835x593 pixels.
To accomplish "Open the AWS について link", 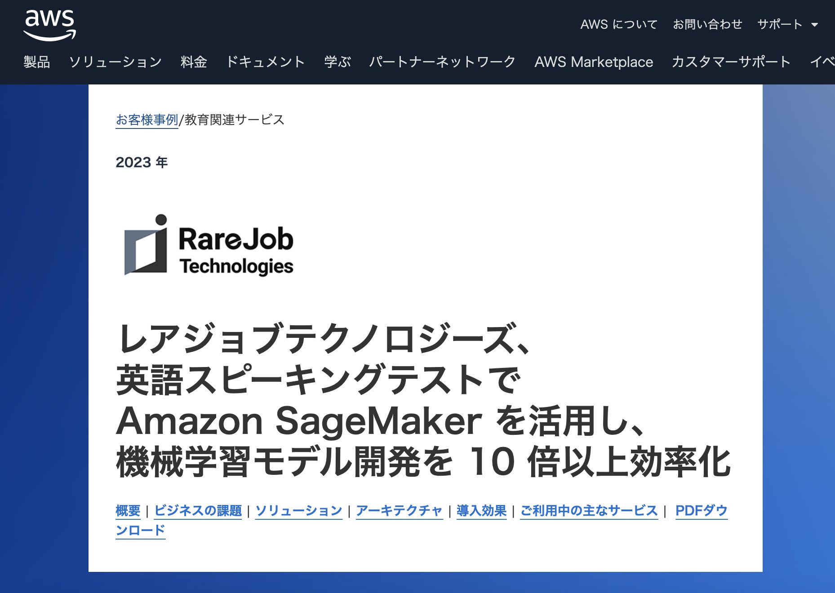I will click(619, 24).
